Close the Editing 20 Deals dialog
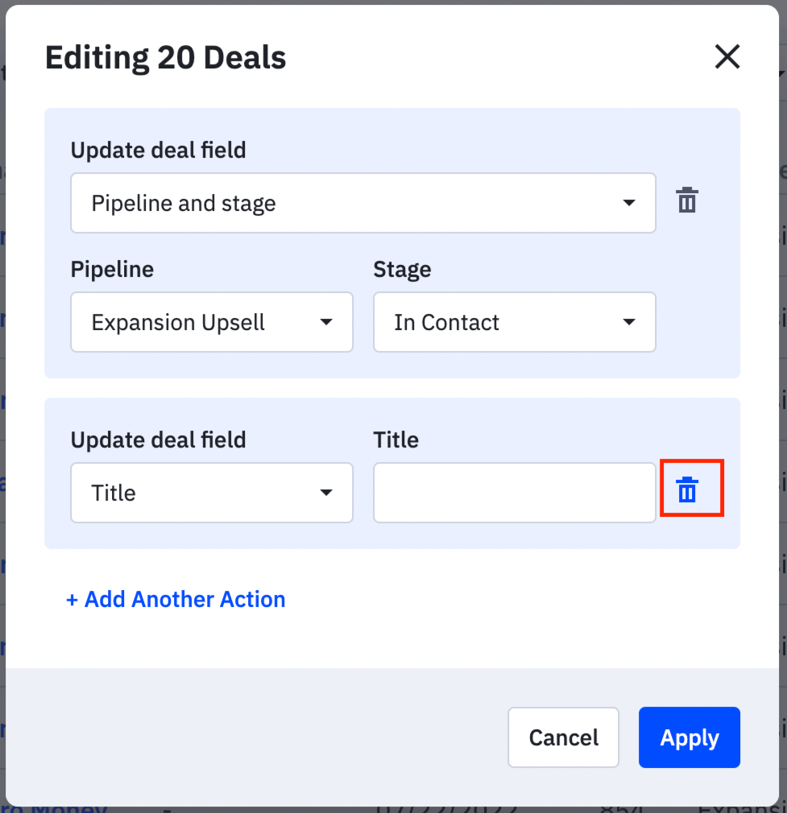 727,56
